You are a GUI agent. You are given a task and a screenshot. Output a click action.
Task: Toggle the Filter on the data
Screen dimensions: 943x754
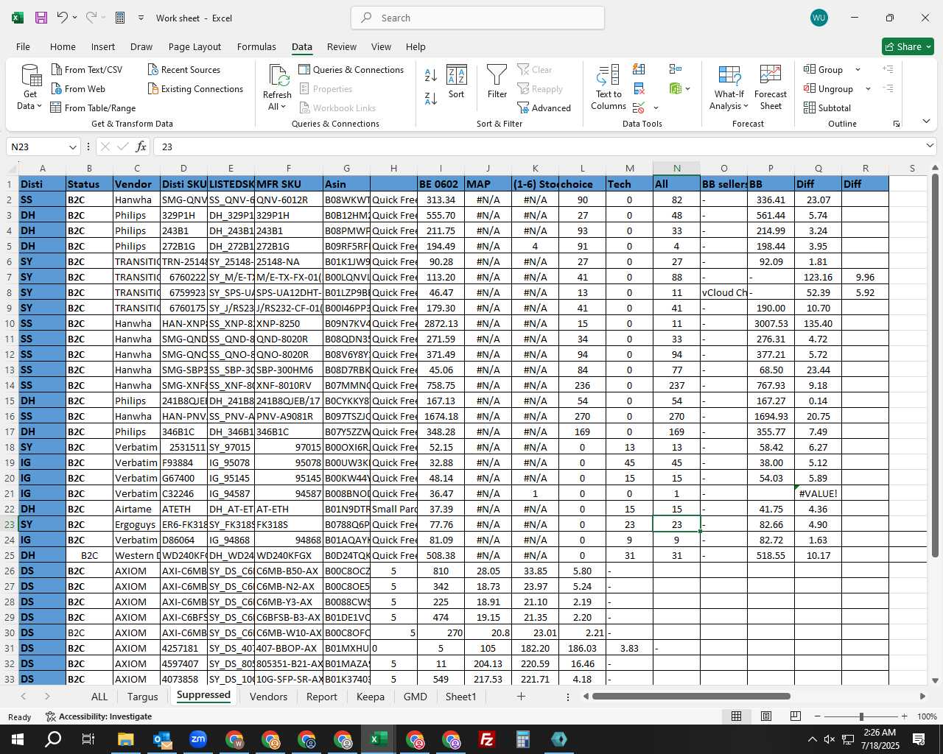click(497, 82)
